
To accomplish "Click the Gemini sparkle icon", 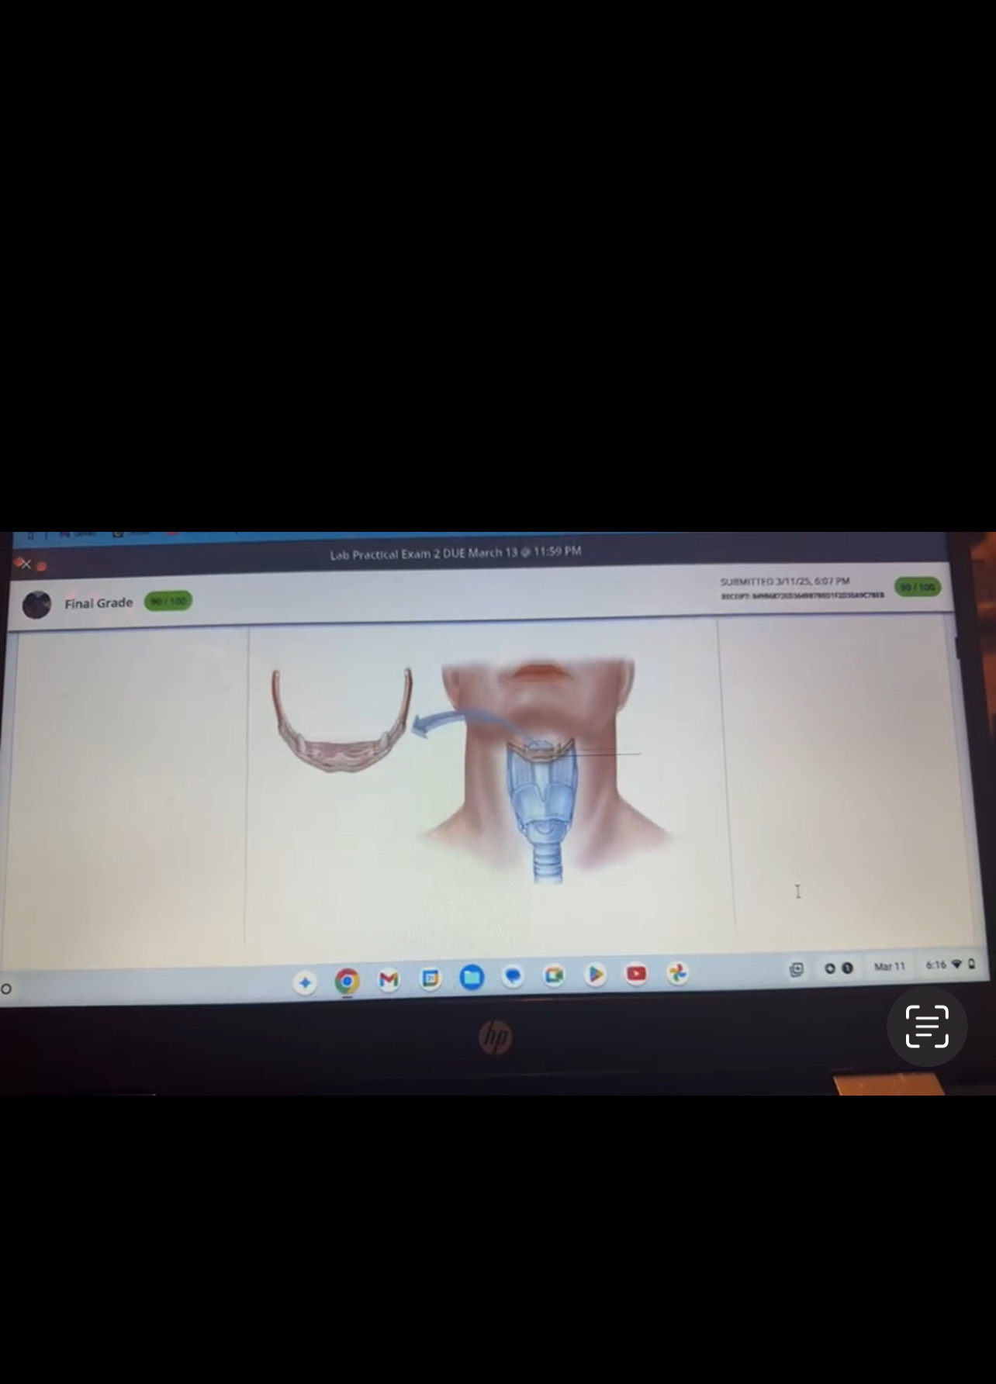I will tap(305, 982).
